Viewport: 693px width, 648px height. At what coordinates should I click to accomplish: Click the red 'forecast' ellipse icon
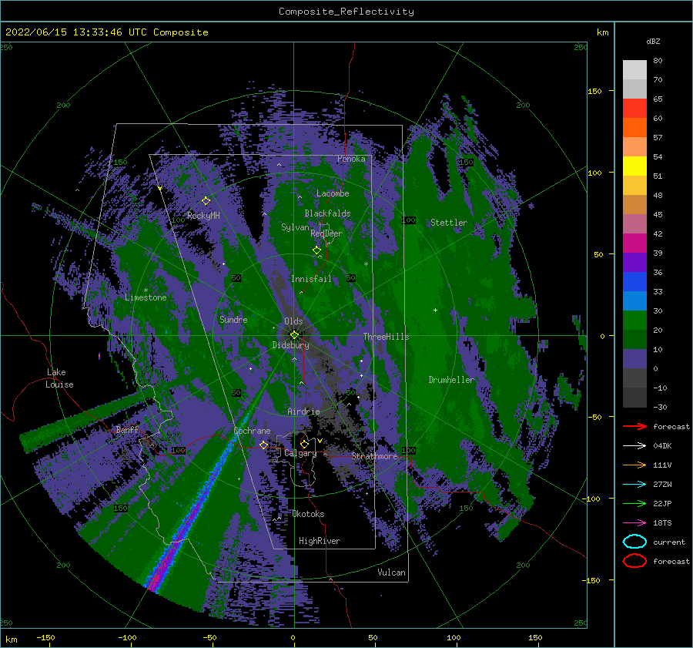click(x=634, y=561)
